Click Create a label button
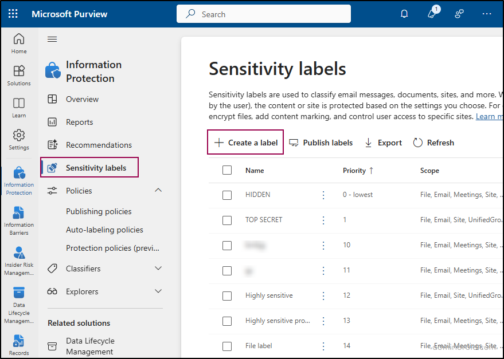 [x=246, y=143]
